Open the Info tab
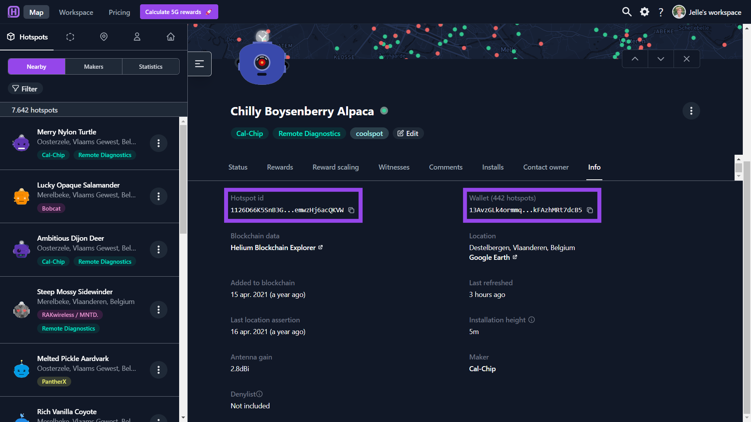The width and height of the screenshot is (751, 422). click(594, 167)
